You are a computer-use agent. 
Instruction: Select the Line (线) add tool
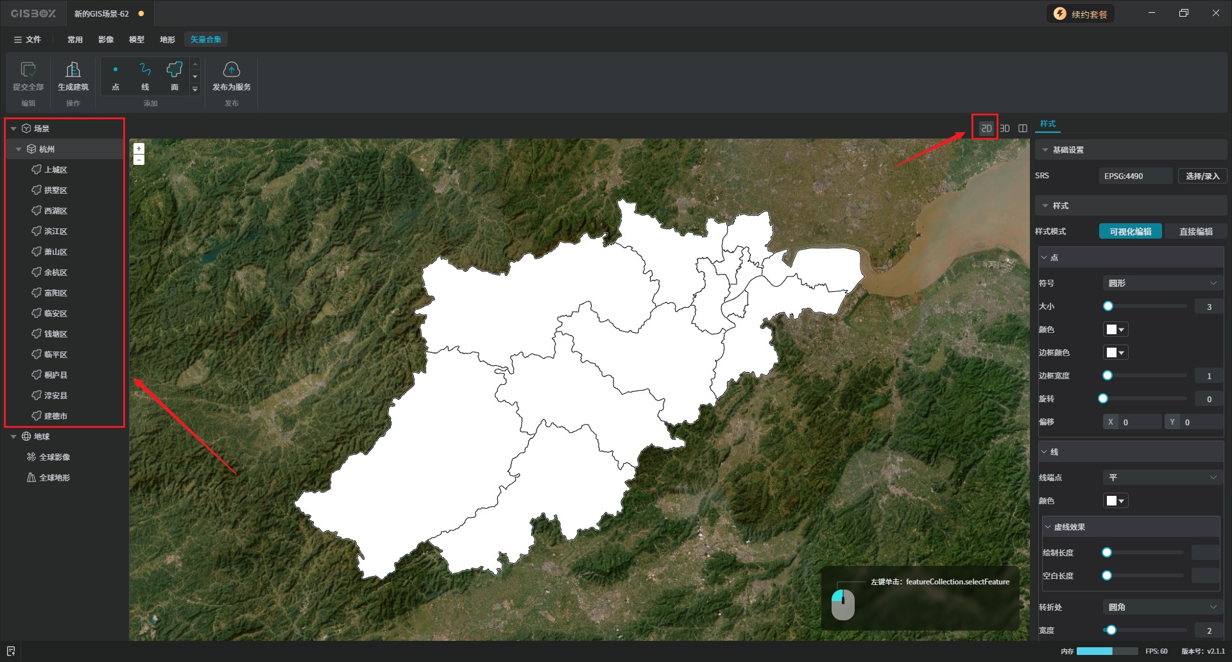coord(145,70)
